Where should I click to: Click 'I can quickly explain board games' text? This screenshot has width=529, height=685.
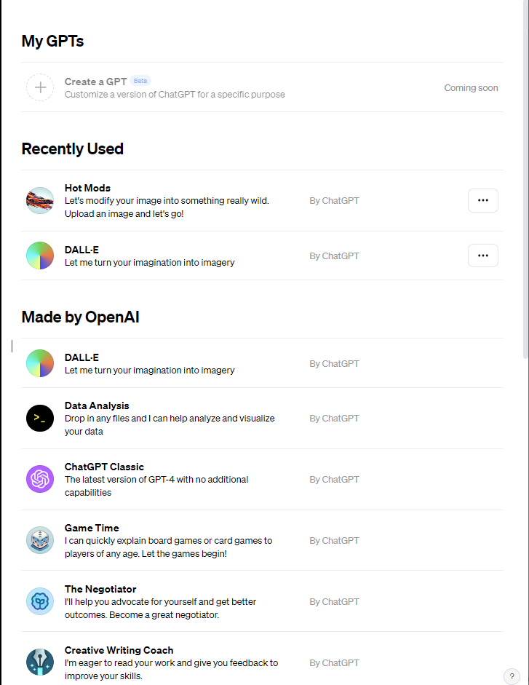pos(168,547)
